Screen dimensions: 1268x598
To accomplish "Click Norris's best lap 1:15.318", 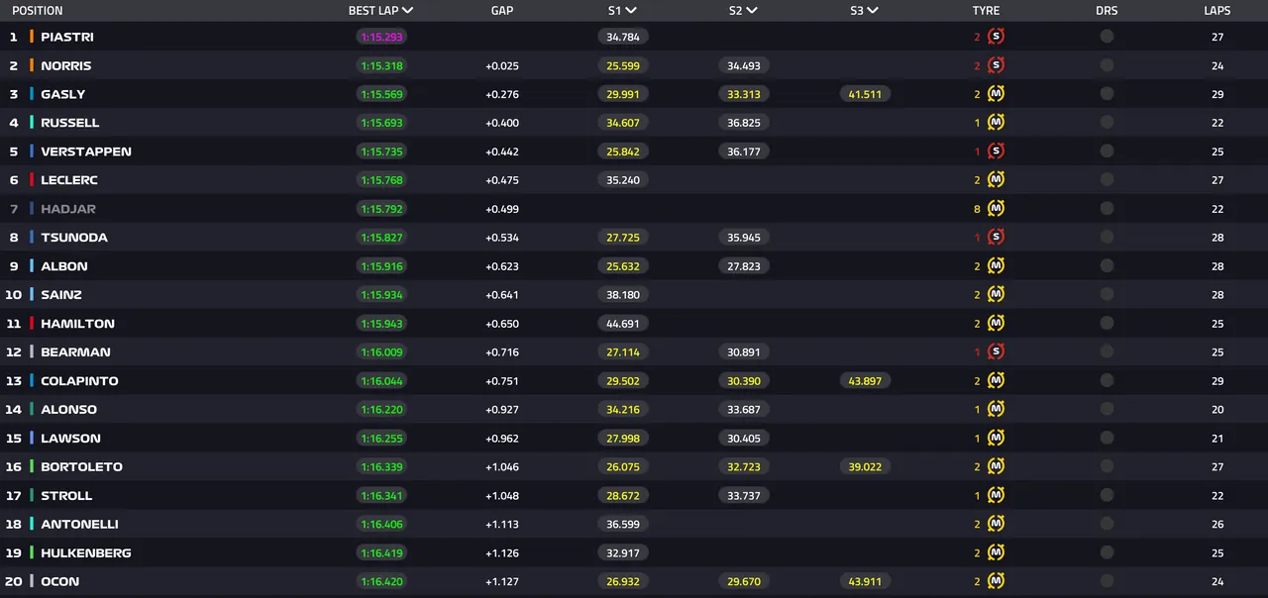I will (381, 65).
